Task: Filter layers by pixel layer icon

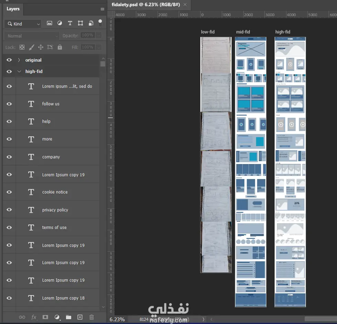Action: [x=50, y=23]
